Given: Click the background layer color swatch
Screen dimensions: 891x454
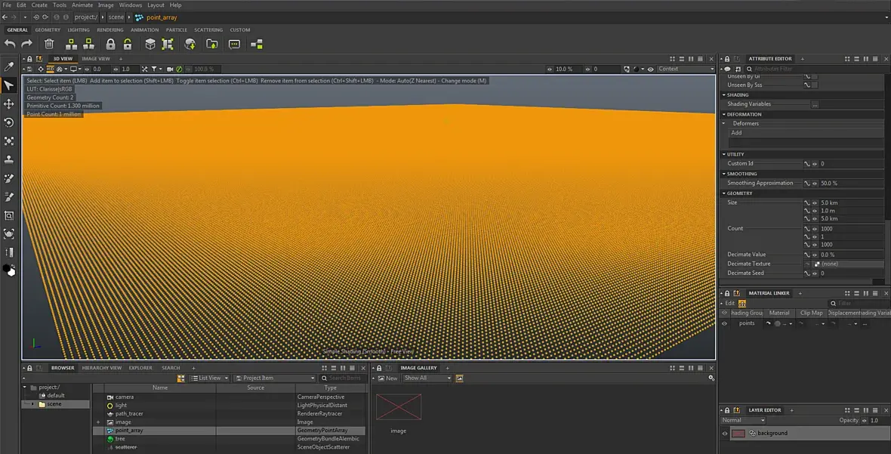Looking at the screenshot, I should pos(738,434).
